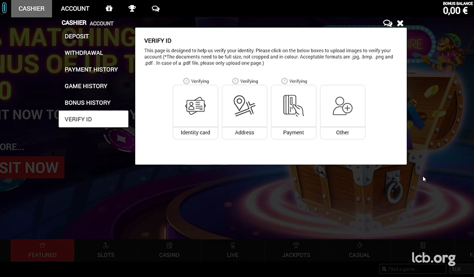
Task: Open live chat icon above the dialog
Action: 388,23
